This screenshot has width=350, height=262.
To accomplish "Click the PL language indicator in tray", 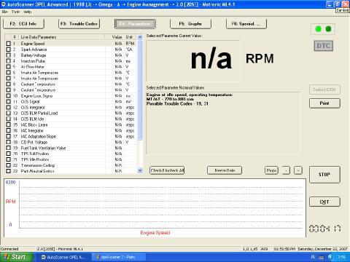I will 313,257.
